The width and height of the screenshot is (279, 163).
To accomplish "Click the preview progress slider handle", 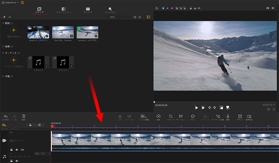I will (154, 102).
